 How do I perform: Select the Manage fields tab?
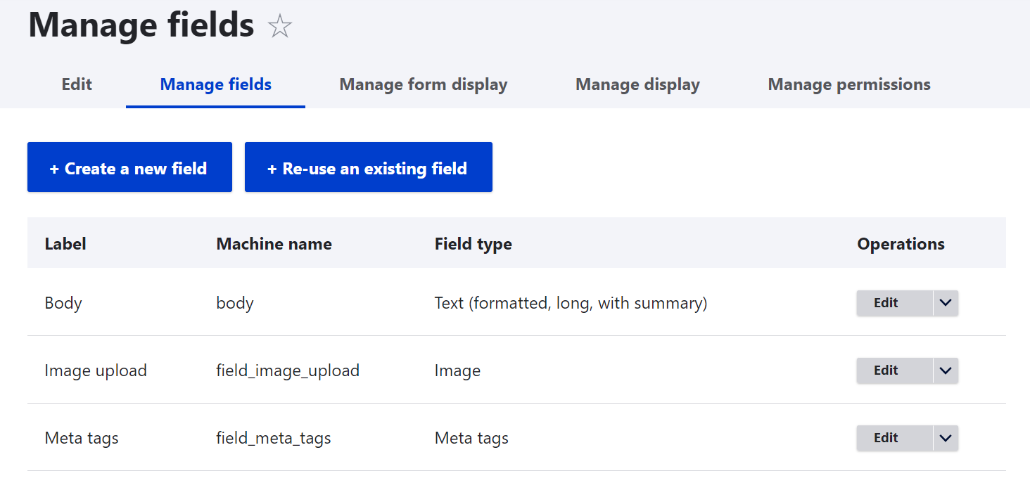click(x=215, y=84)
